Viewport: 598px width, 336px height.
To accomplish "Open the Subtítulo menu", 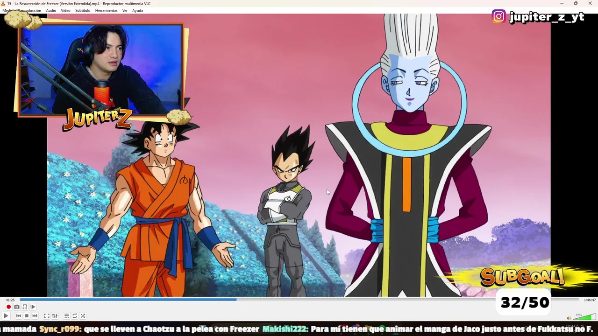I will (x=83, y=10).
